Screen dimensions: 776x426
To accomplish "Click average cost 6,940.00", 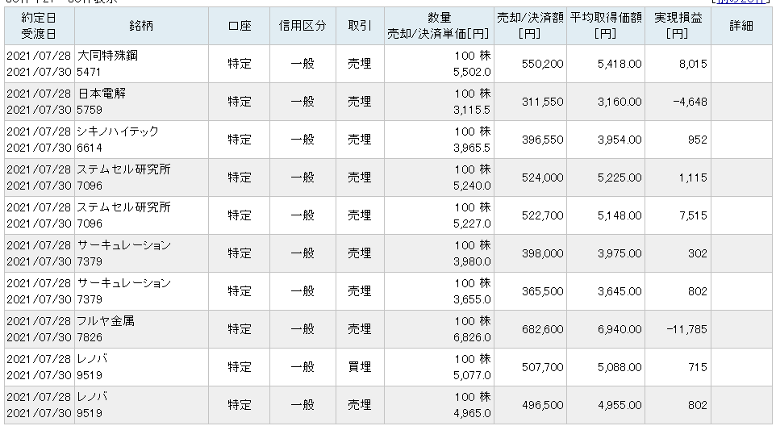I will coord(620,329).
